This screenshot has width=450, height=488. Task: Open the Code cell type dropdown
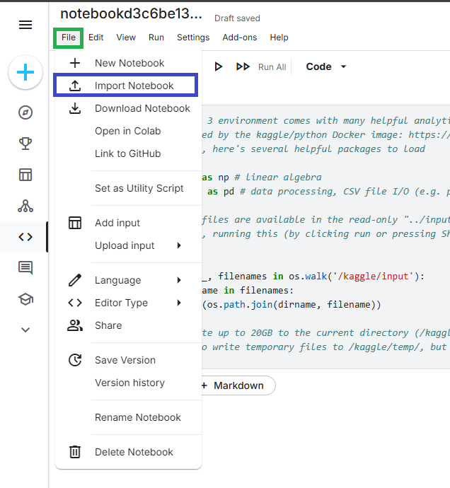point(326,66)
